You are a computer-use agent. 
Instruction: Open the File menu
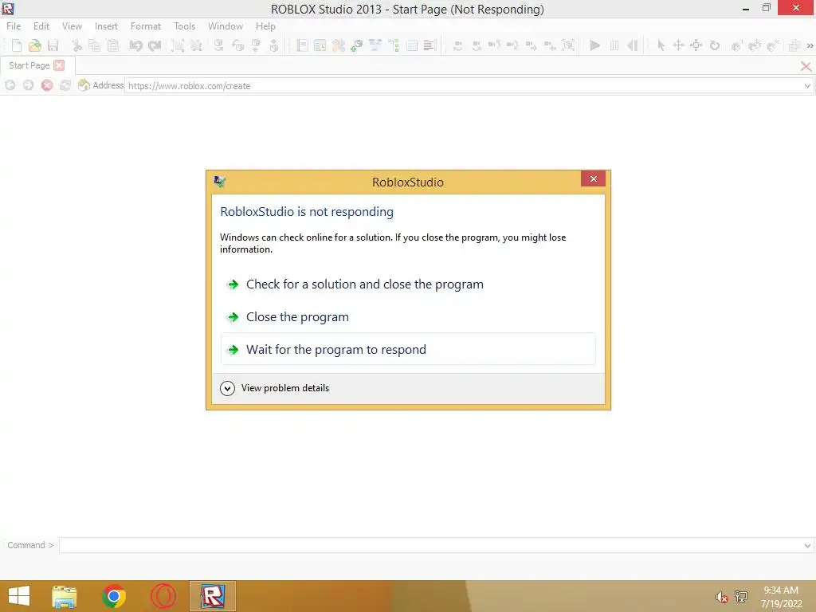(x=14, y=26)
